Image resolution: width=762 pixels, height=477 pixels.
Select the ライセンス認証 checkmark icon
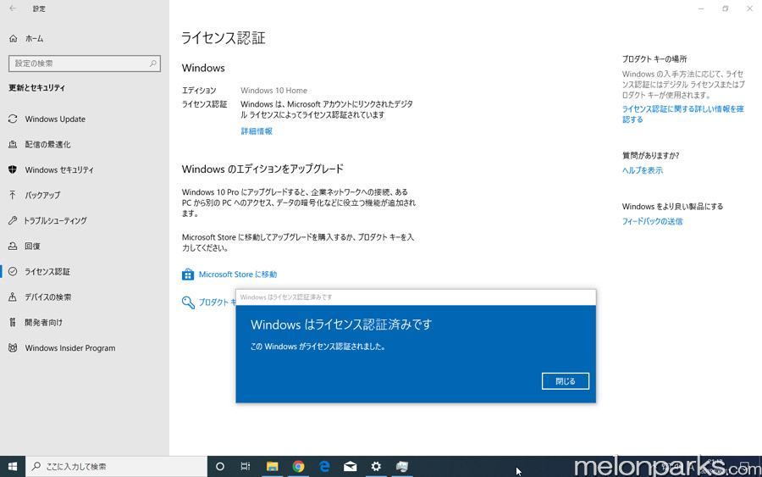(x=13, y=271)
